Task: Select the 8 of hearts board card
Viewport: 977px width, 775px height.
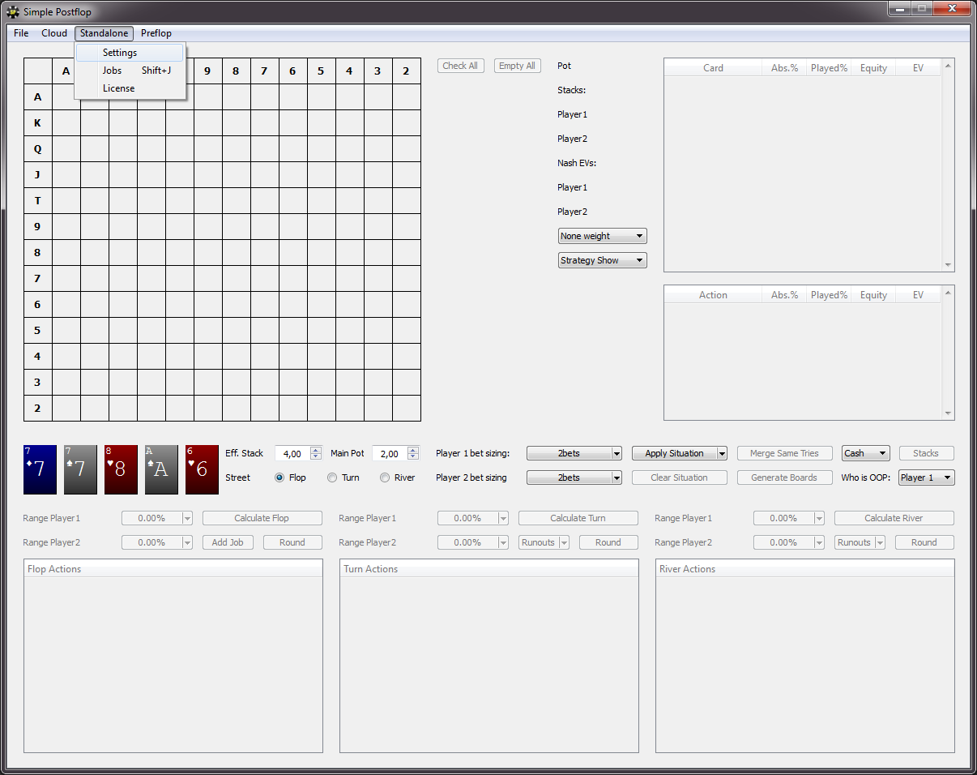Action: (x=121, y=469)
